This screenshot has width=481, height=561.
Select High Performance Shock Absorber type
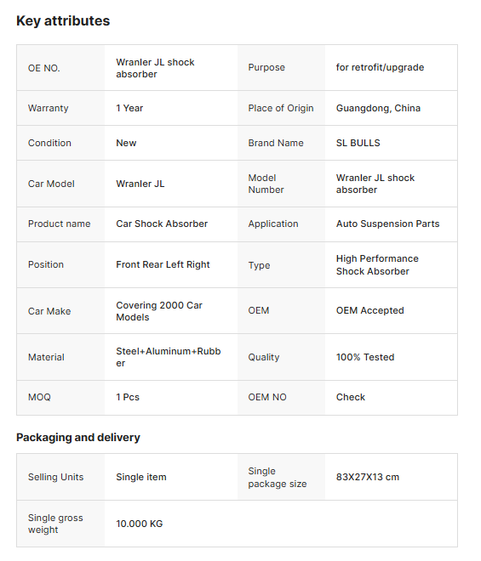(x=377, y=264)
